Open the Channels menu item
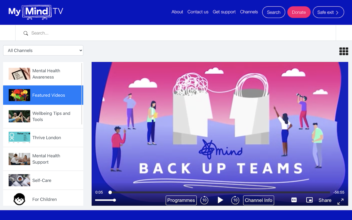Image resolution: width=352 pixels, height=220 pixels. pyautogui.click(x=249, y=12)
